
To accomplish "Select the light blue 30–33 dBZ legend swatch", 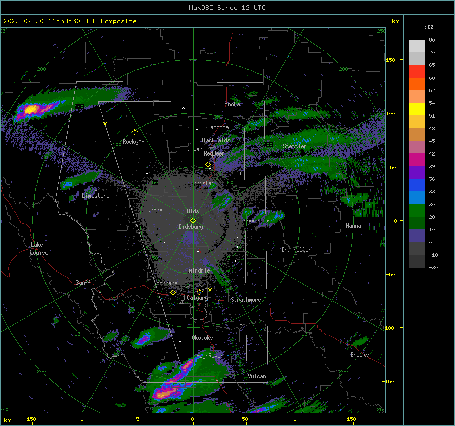I will 417,198.
